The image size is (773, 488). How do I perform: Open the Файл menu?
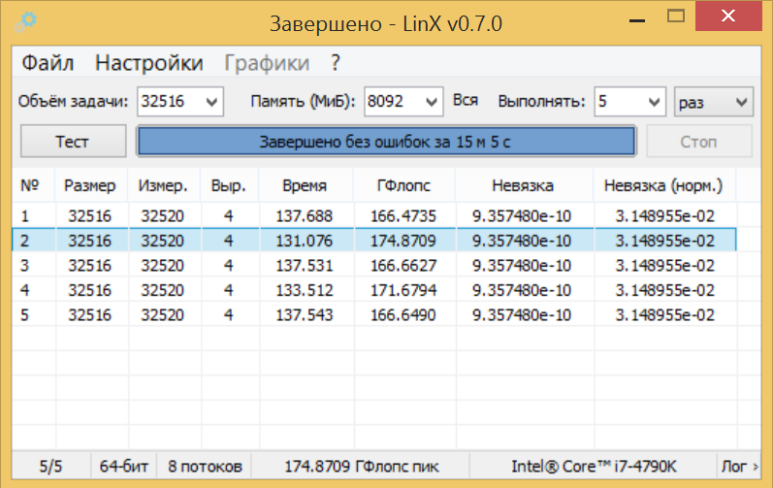(48, 63)
